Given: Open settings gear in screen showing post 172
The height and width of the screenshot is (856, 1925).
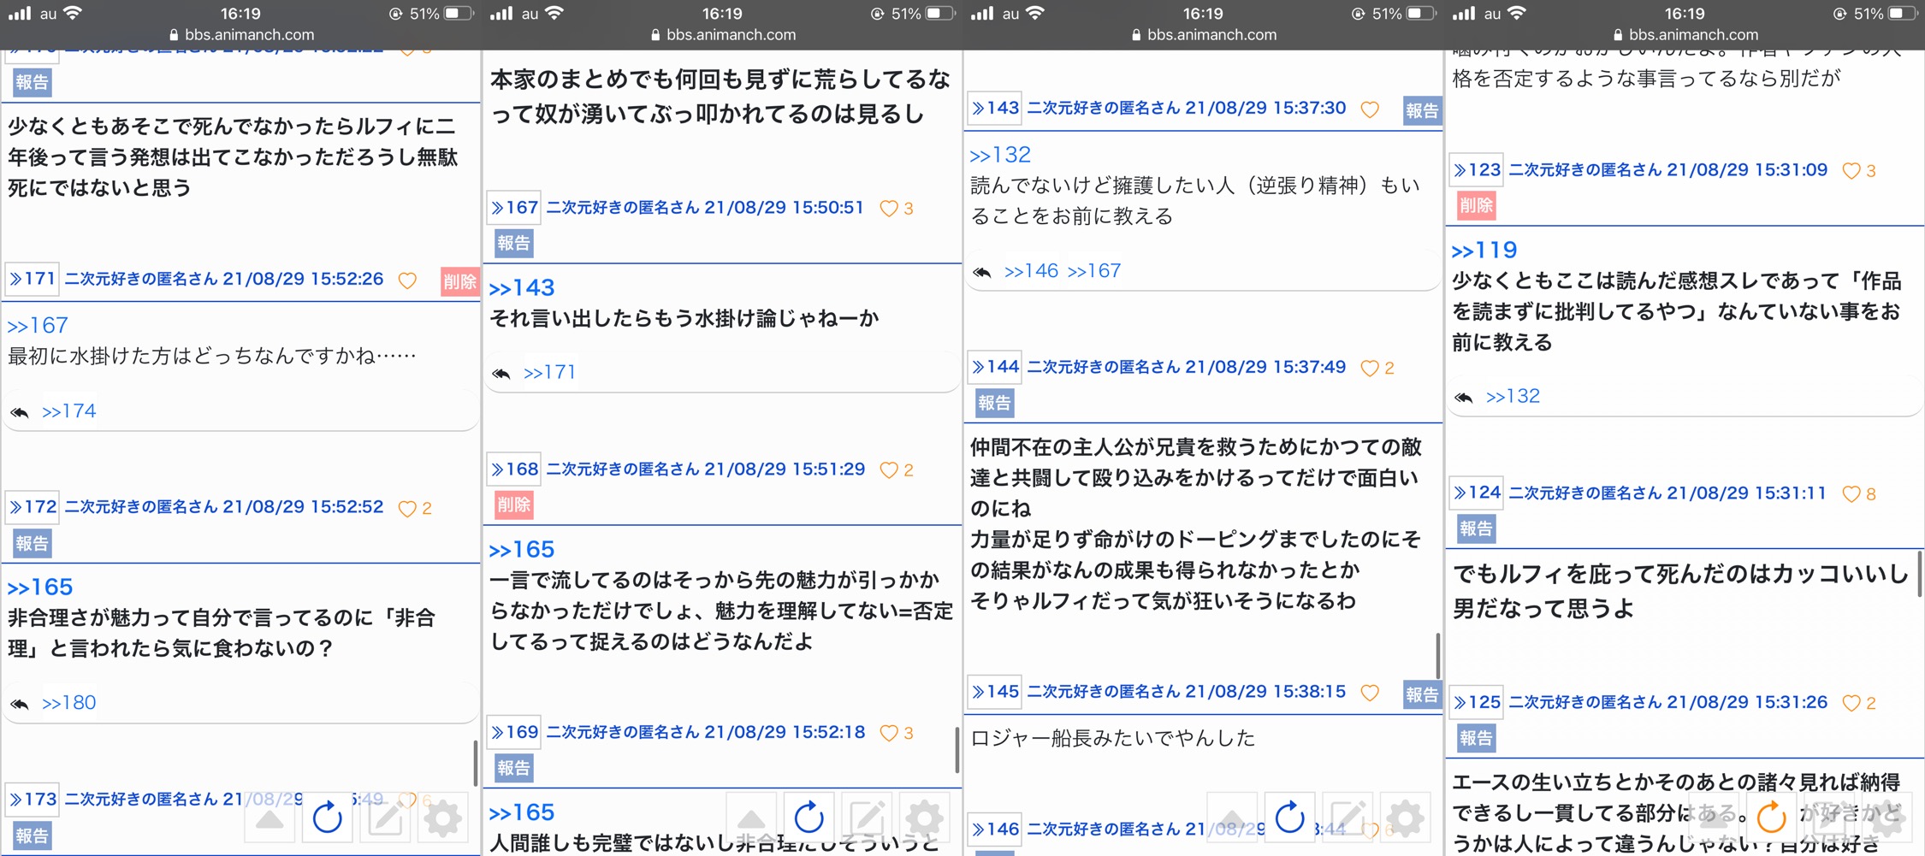Looking at the screenshot, I should point(443,818).
